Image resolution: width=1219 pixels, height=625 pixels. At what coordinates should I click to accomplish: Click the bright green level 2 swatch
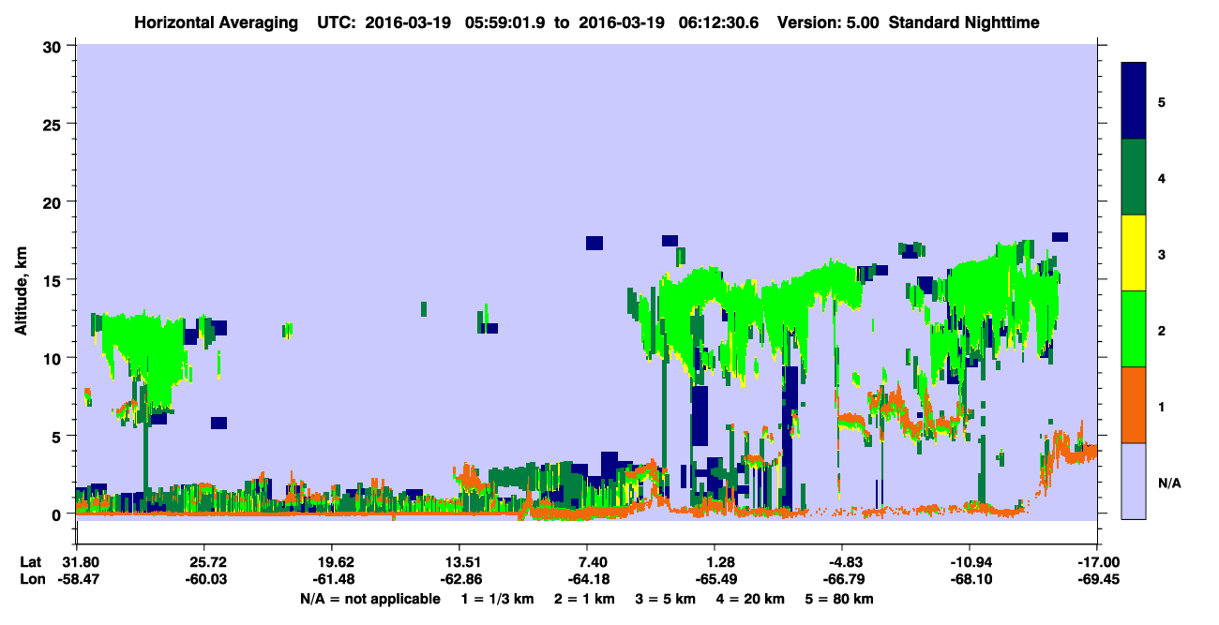pyautogui.click(x=1134, y=329)
